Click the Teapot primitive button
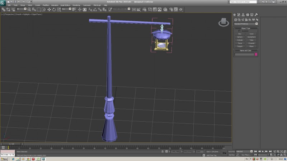Screen dimensions: 287x161 240,46
